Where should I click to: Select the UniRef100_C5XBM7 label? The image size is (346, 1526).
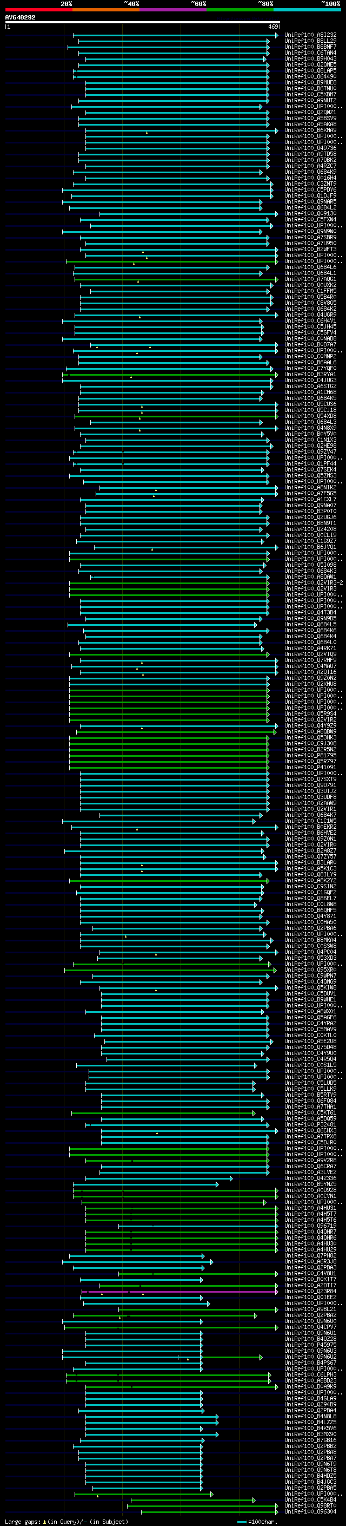(310, 94)
